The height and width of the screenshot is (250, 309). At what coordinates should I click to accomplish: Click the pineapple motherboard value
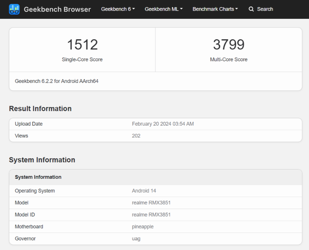(143, 226)
